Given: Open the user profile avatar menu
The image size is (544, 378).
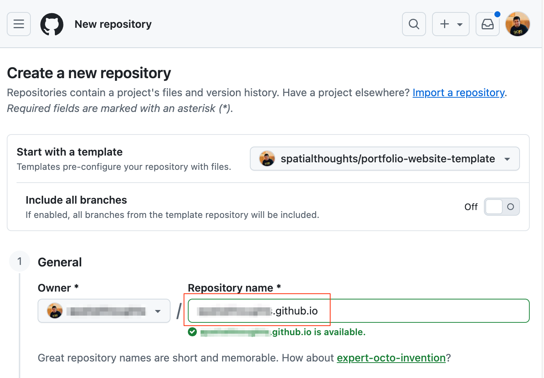Looking at the screenshot, I should [517, 24].
